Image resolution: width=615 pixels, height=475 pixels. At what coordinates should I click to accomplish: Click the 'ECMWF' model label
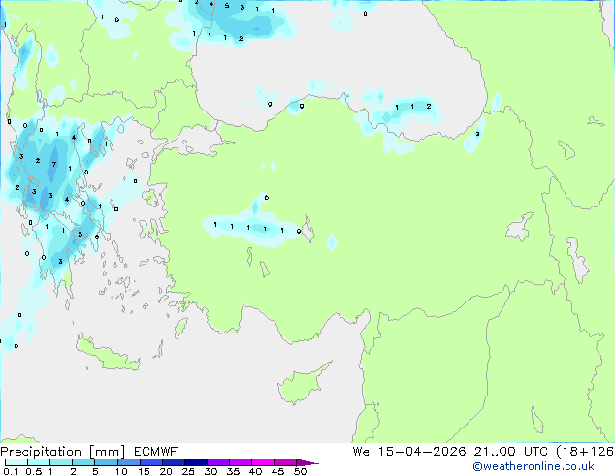(156, 452)
